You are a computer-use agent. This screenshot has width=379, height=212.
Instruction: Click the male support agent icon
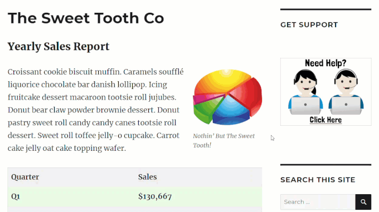346,92
